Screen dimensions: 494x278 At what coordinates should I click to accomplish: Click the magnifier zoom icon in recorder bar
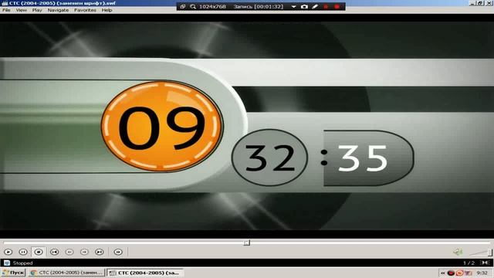(193, 6)
